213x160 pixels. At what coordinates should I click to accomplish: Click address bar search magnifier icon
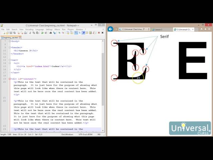(143, 29)
